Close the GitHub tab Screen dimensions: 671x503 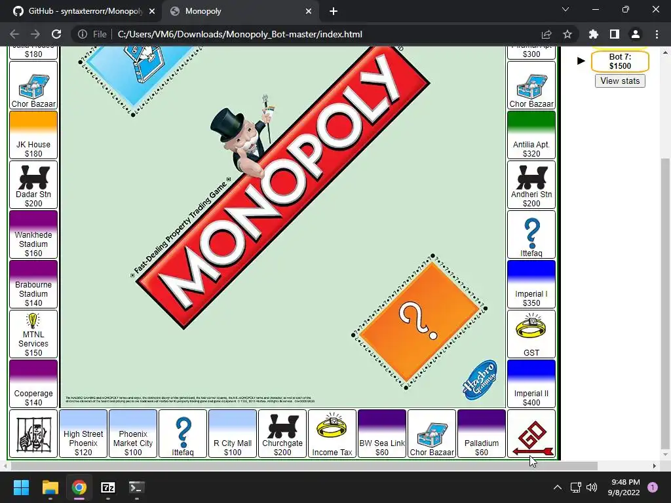[x=152, y=11]
